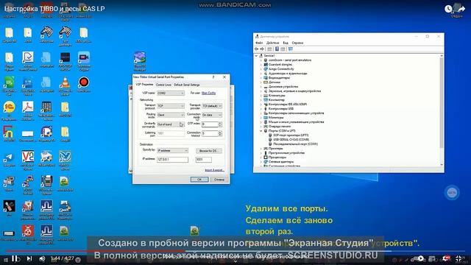The width and height of the screenshot is (471, 265).
Task: Click Browse for DS button
Action: [209, 151]
